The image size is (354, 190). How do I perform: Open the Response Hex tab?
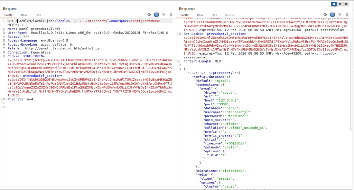(214, 15)
